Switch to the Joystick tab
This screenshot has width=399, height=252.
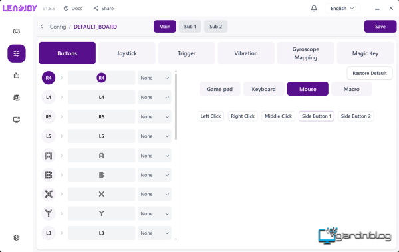127,53
